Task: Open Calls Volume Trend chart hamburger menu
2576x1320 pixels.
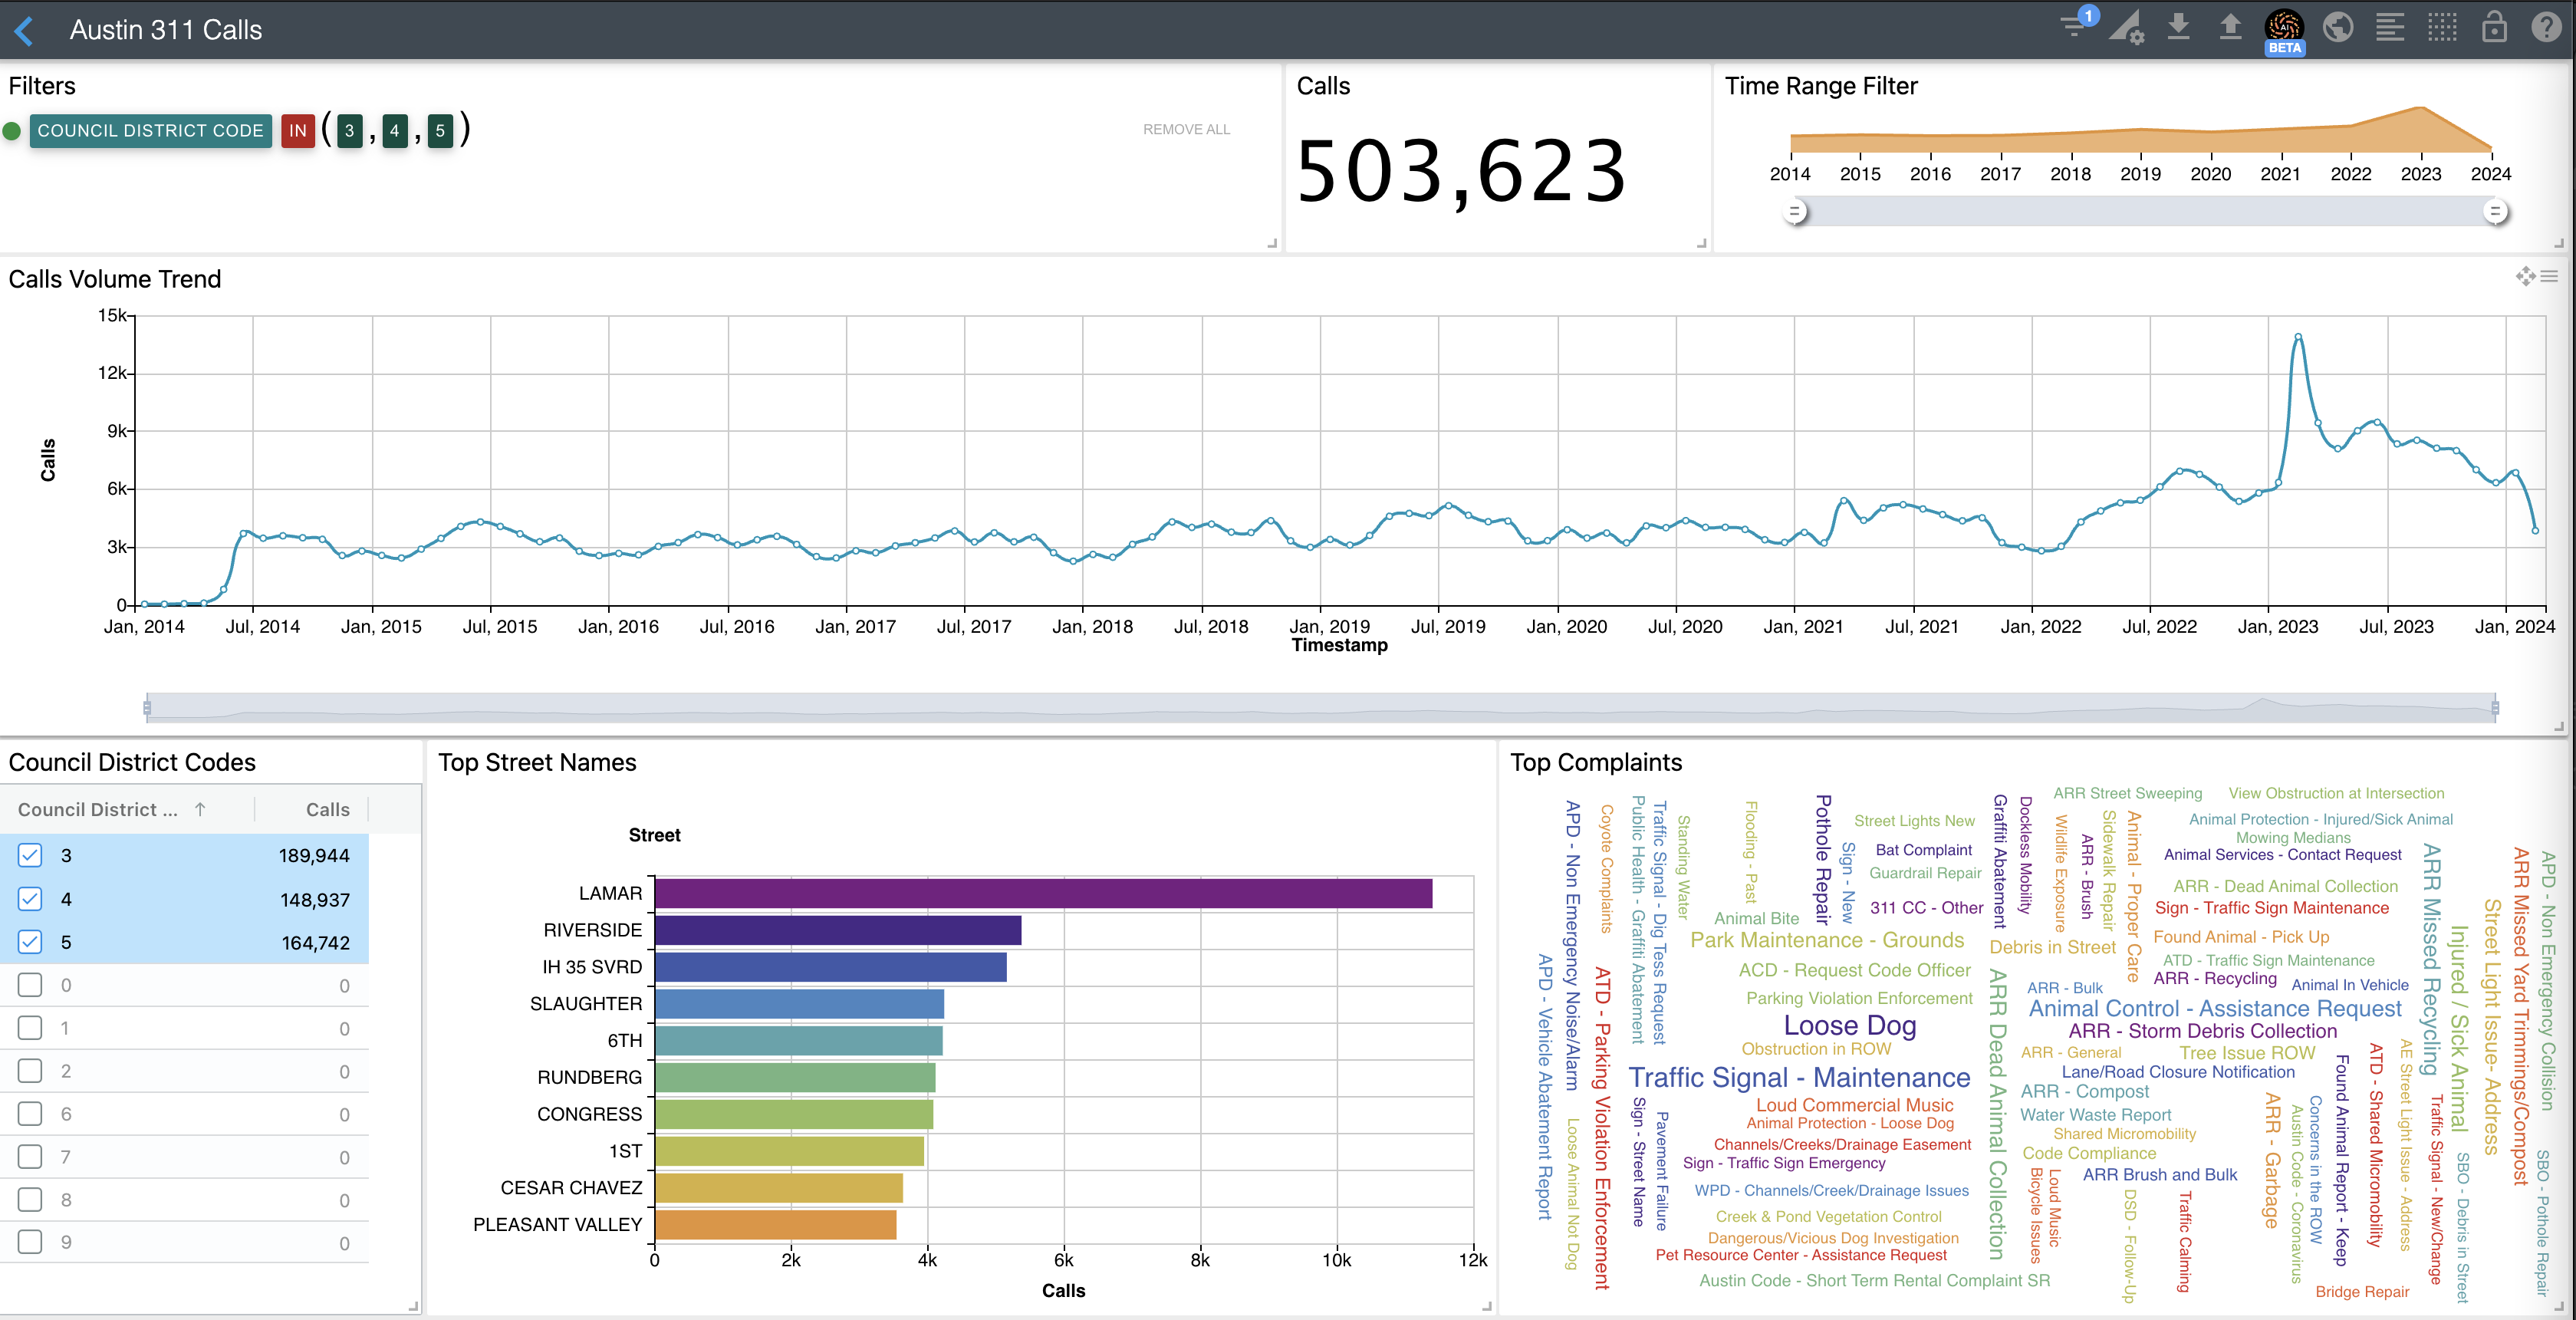Action: pyautogui.click(x=2549, y=277)
